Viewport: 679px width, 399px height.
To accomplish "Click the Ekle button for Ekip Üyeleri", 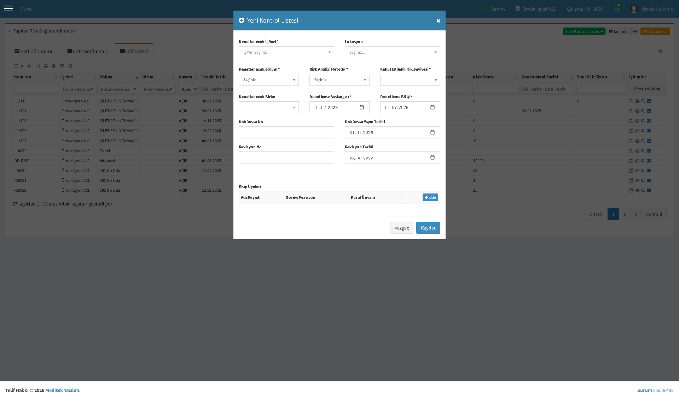I will click(x=430, y=197).
